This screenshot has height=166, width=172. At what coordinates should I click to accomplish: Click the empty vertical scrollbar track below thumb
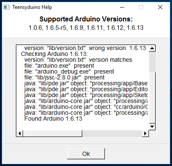pyautogui.click(x=152, y=98)
